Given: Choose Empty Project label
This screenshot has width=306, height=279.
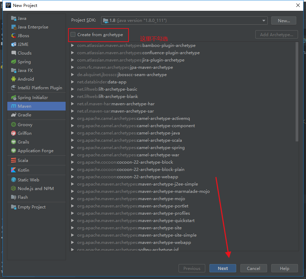Looking at the screenshot, I should click(x=32, y=207).
